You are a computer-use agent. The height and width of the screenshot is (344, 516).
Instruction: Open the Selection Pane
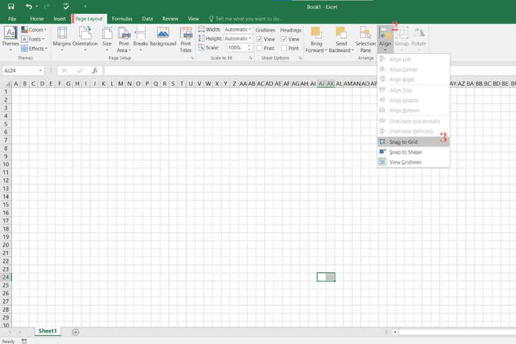[x=365, y=39]
